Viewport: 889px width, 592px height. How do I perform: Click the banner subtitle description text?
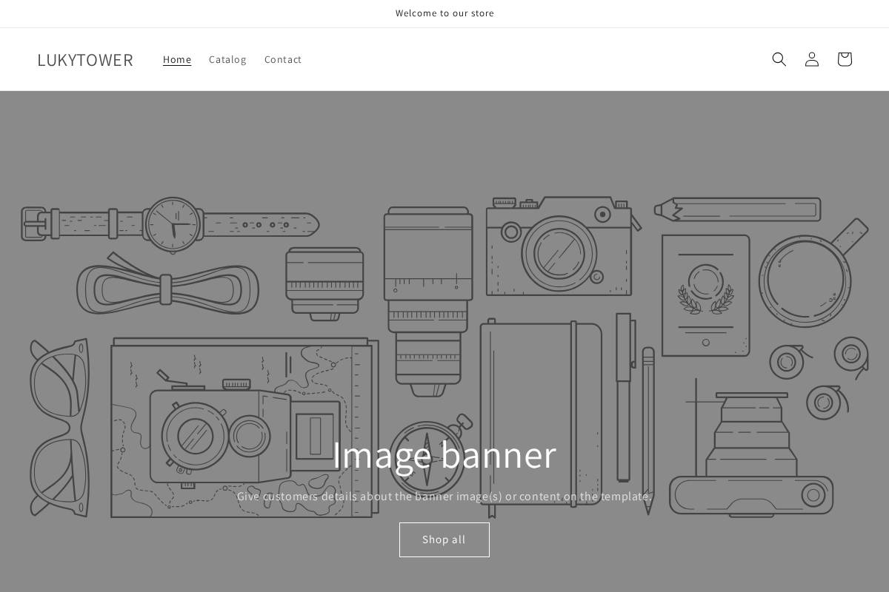444,497
